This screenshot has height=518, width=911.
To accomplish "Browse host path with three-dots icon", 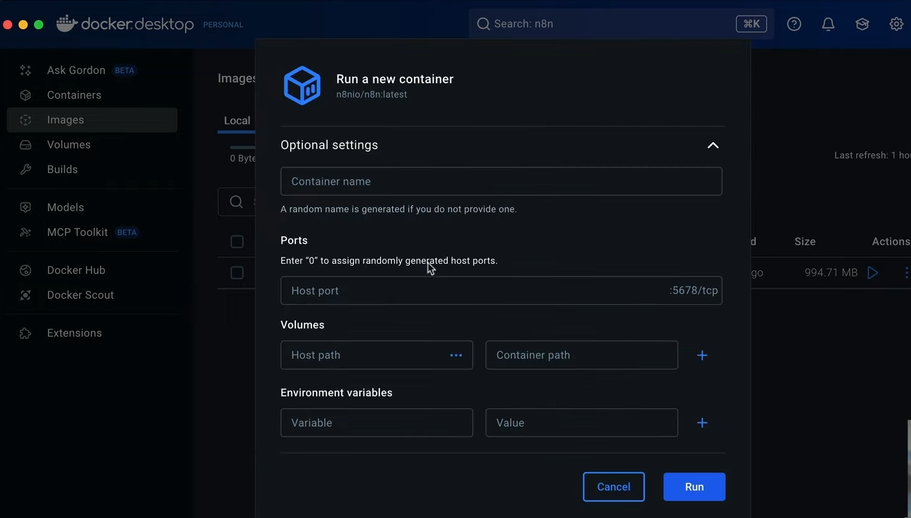I will click(x=456, y=355).
